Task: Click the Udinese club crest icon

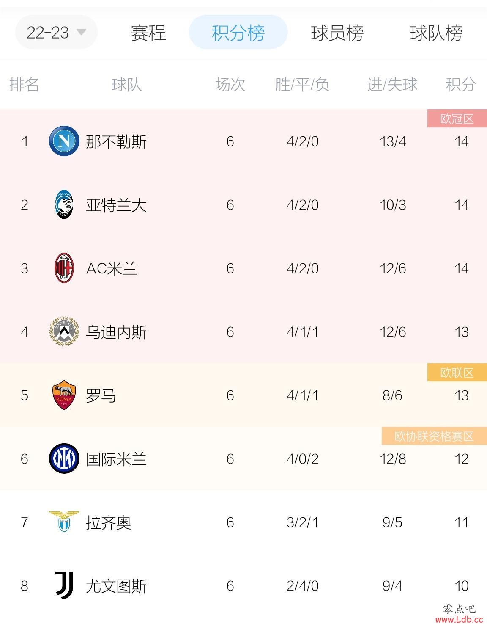Action: tap(64, 331)
